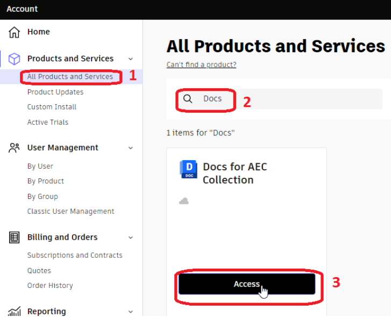The width and height of the screenshot is (391, 317).
Task: Click the Reporting chart icon
Action: tap(14, 312)
